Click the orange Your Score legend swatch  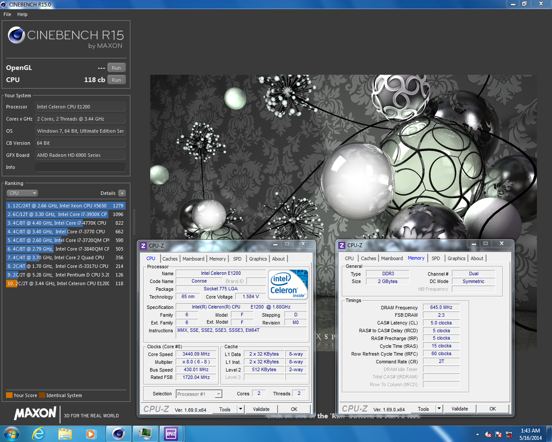(x=9, y=395)
